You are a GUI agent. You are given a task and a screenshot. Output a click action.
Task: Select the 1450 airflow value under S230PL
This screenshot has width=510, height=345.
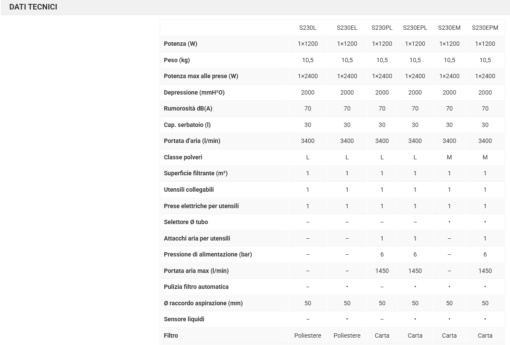point(382,271)
